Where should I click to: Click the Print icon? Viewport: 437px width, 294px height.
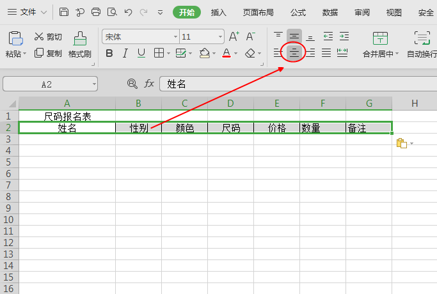pyautogui.click(x=96, y=12)
